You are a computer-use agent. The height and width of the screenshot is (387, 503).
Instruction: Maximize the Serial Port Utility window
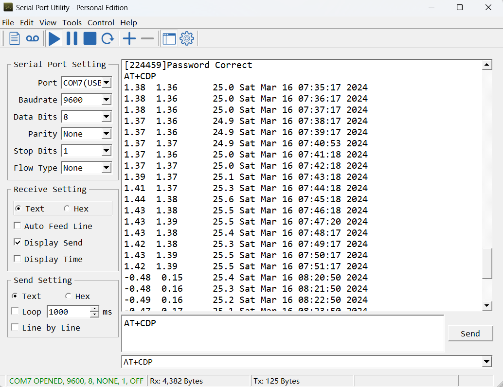coord(460,7)
